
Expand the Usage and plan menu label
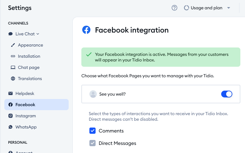207,8
